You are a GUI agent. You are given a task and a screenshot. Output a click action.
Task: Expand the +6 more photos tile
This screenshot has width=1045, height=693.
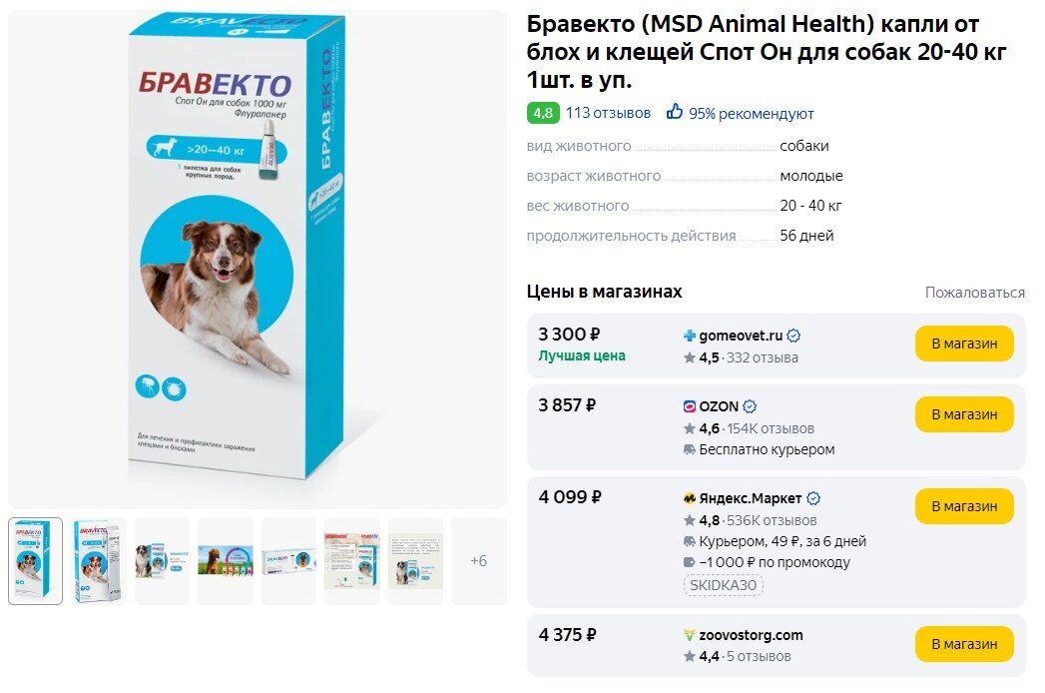pyautogui.click(x=478, y=561)
